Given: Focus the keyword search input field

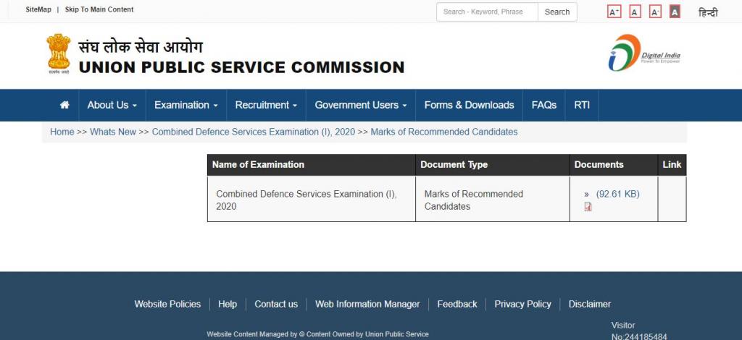Looking at the screenshot, I should click(487, 12).
